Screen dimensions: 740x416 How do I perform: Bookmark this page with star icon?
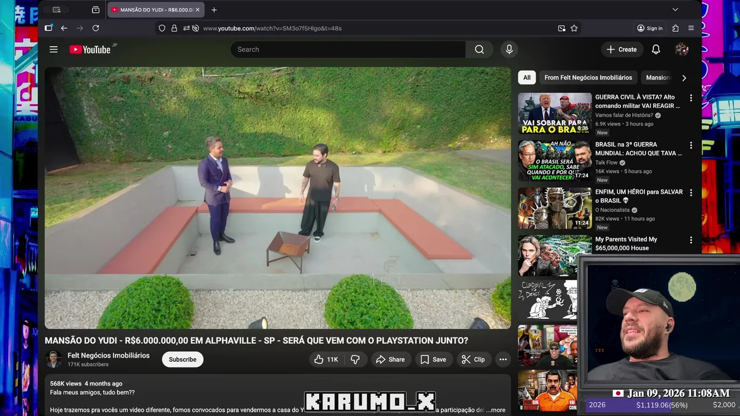(574, 28)
